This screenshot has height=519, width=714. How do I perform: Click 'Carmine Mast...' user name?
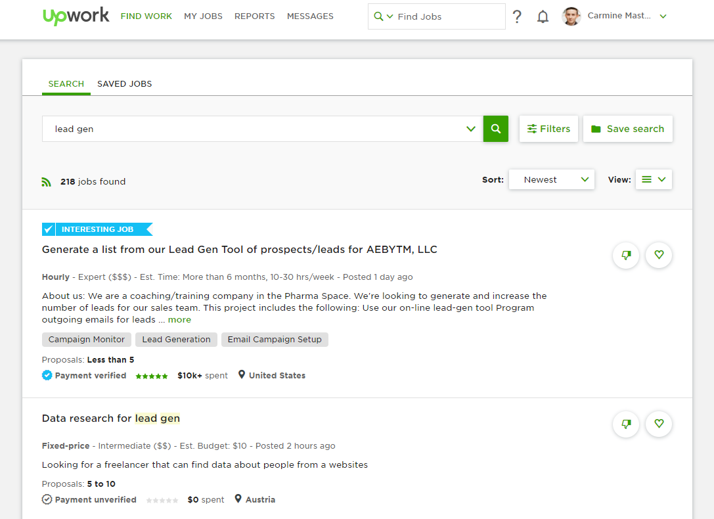[619, 16]
